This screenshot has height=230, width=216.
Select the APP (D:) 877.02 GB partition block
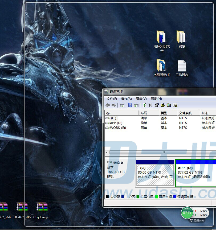(x=196, y=173)
